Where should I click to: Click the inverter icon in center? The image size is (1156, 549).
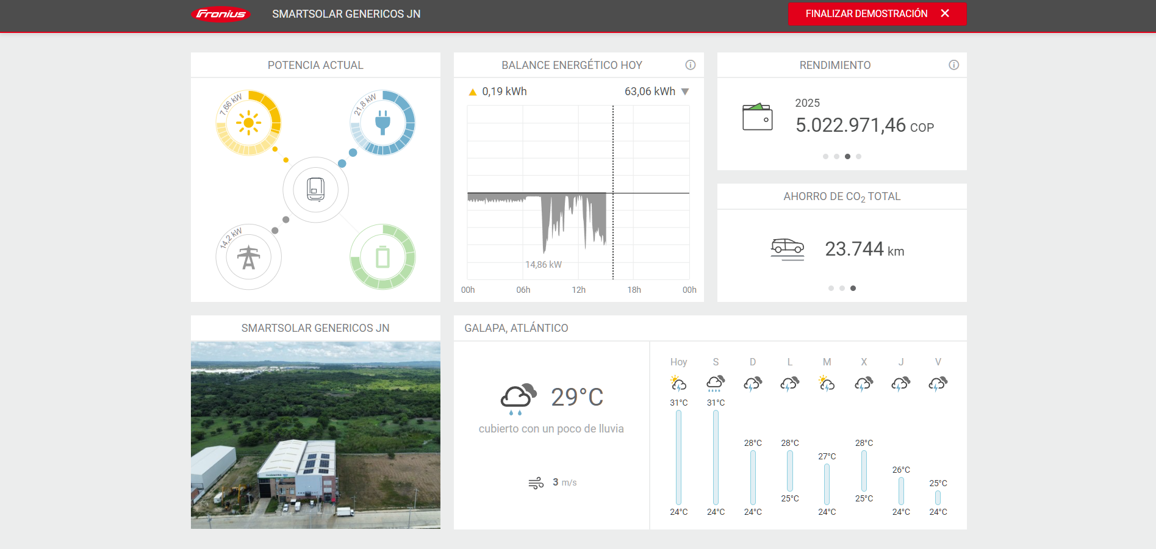(315, 190)
